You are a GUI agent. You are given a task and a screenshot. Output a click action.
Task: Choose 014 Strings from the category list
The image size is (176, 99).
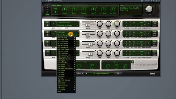[66, 65]
